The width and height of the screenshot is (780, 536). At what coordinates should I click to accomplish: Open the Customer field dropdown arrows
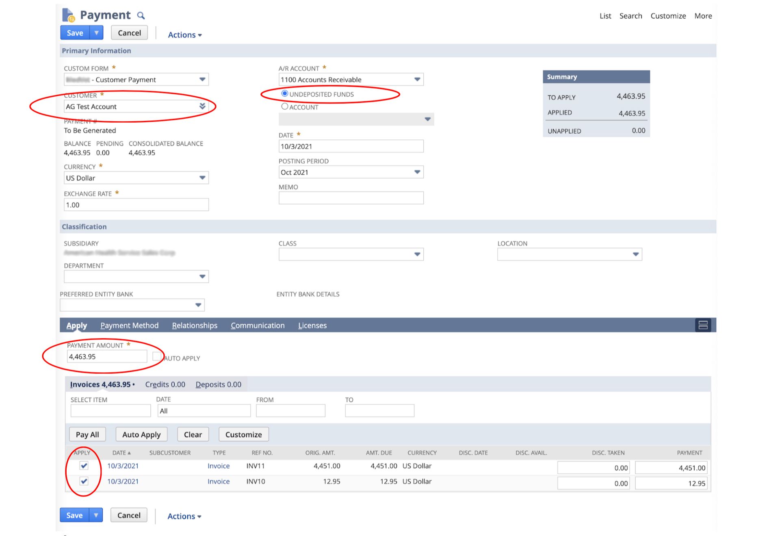202,106
